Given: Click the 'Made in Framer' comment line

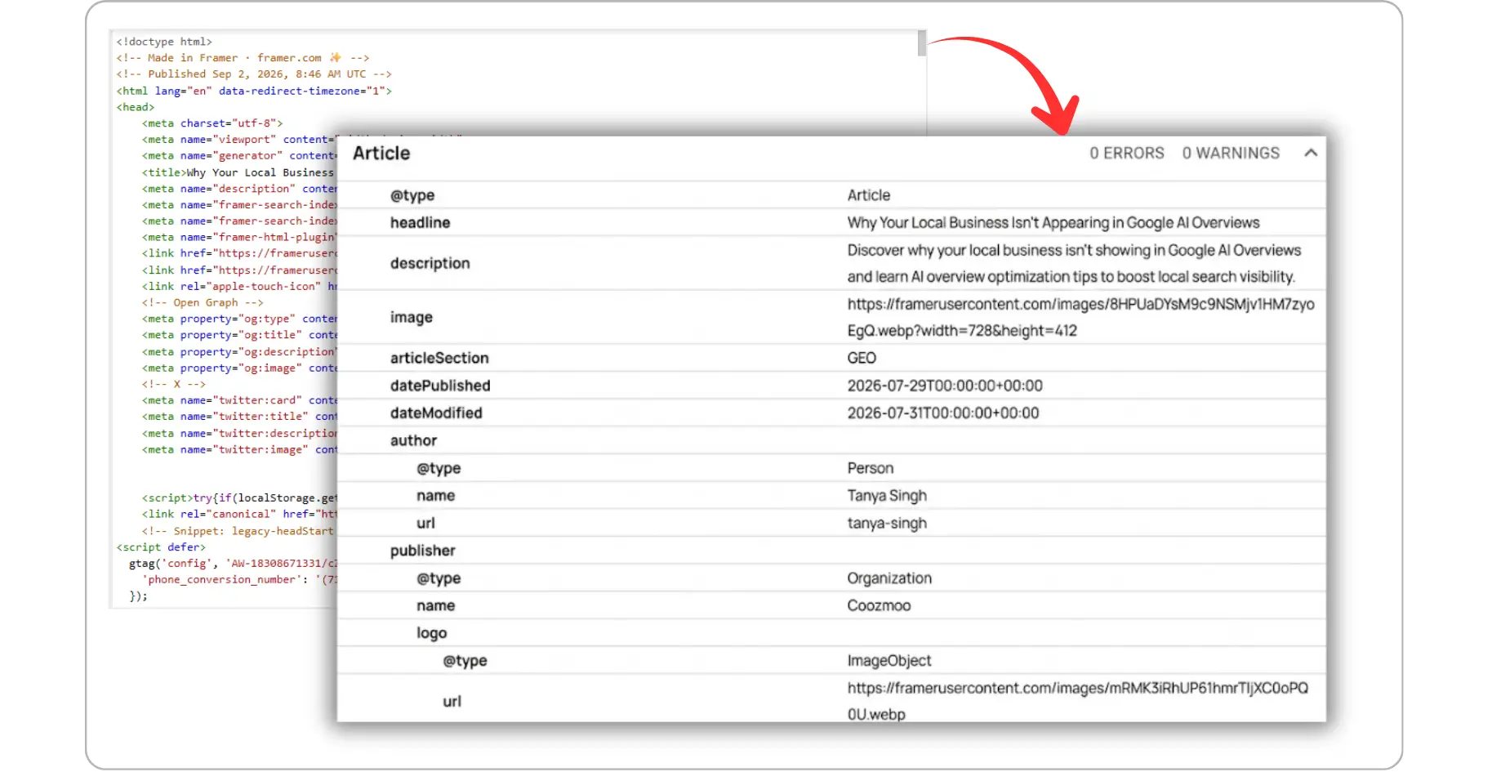Looking at the screenshot, I should click(x=243, y=58).
